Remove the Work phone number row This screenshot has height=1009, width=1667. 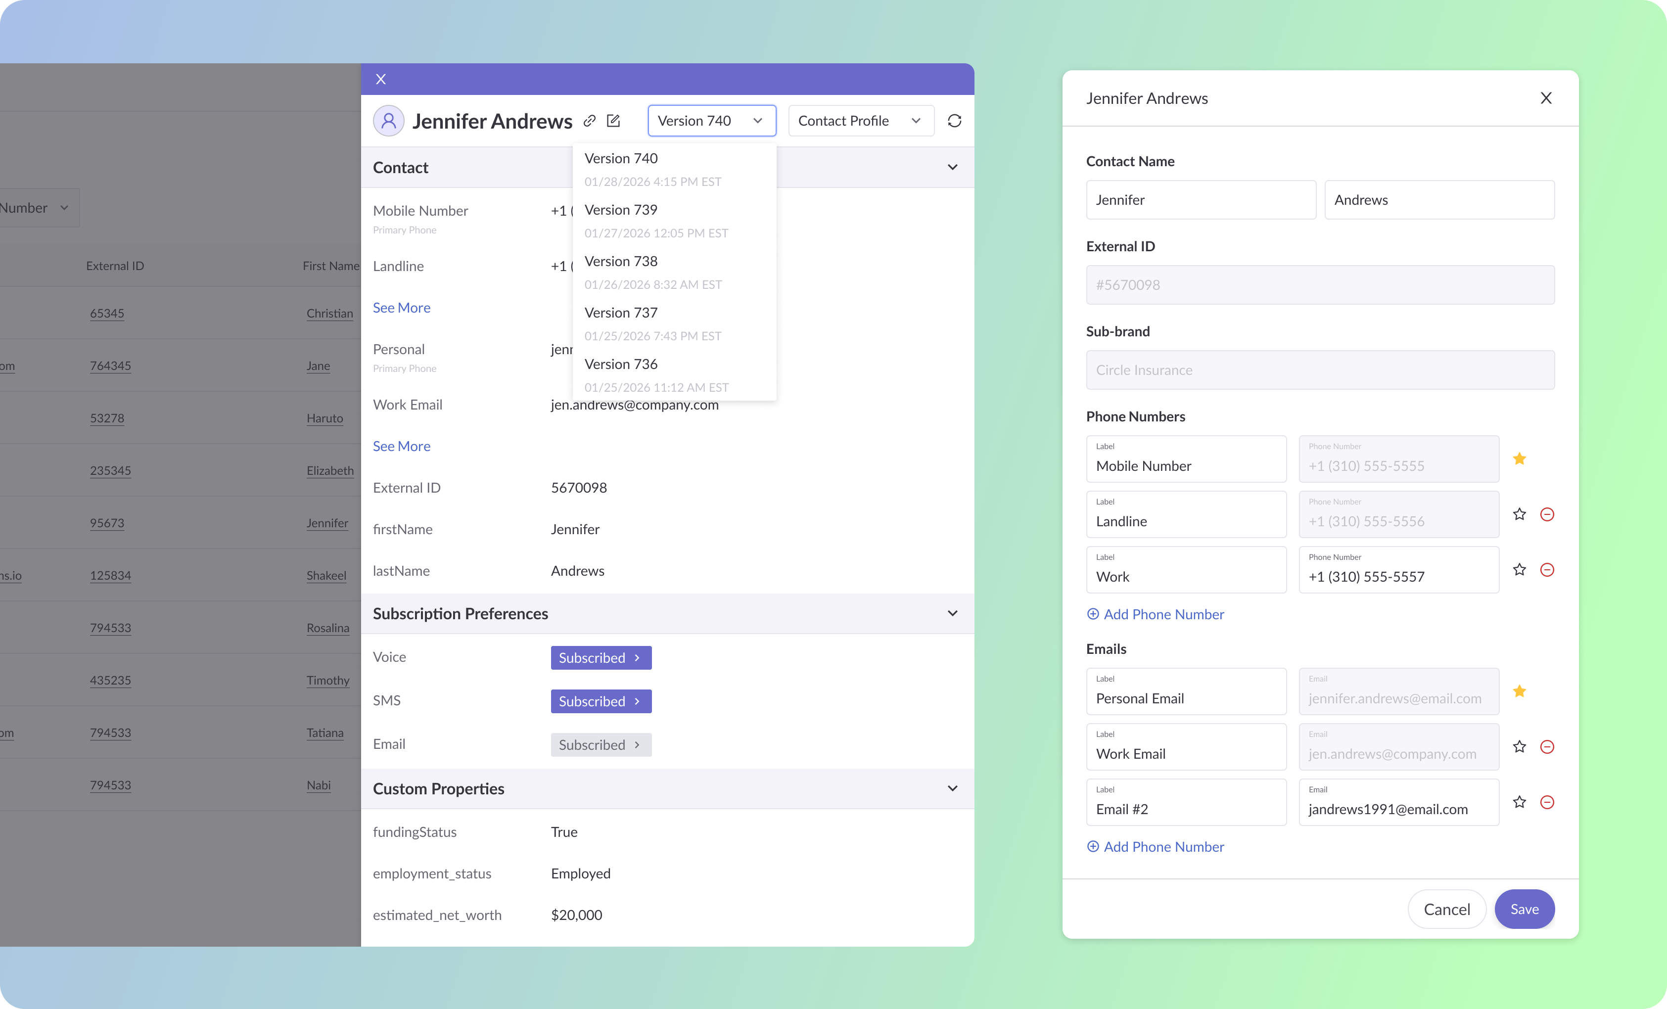(x=1547, y=570)
